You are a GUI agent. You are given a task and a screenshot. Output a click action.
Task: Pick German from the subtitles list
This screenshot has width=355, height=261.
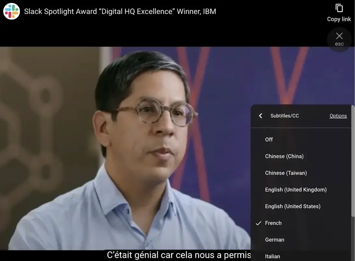coord(275,240)
